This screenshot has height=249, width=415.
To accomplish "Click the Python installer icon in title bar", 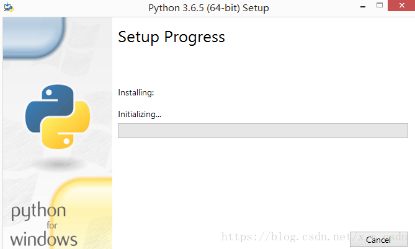I will [x=9, y=8].
